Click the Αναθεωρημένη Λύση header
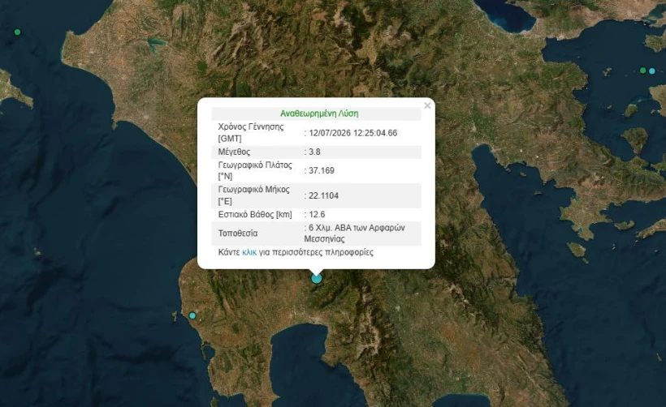The image size is (666, 407). click(x=319, y=114)
